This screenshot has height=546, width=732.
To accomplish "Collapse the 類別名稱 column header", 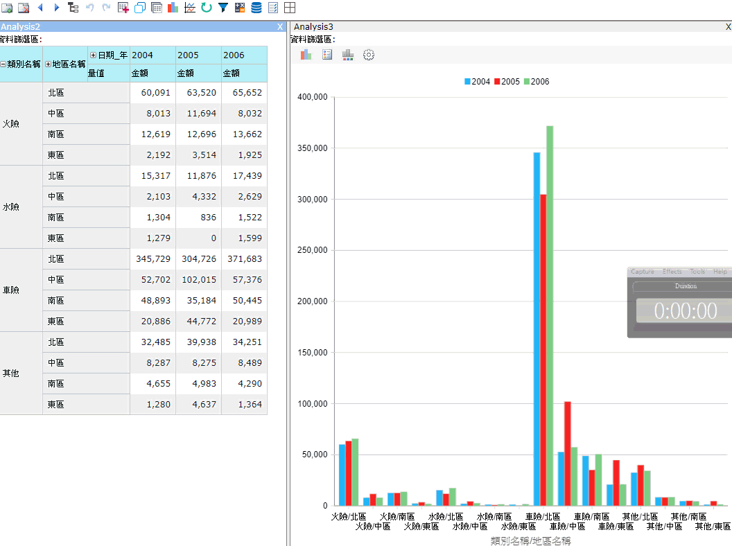I will click(x=3, y=64).
